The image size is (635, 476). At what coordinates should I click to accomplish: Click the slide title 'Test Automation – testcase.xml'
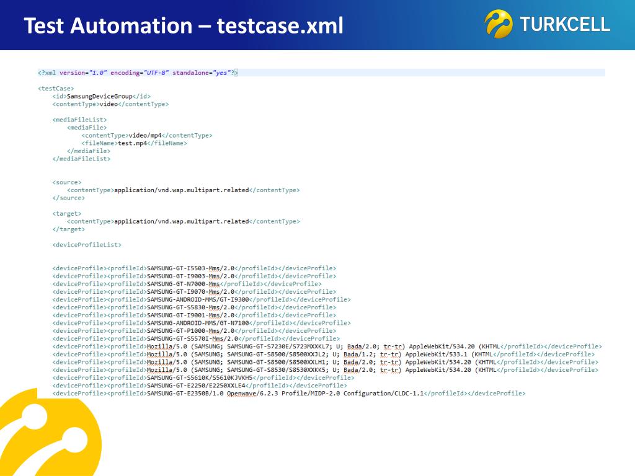[x=184, y=26]
